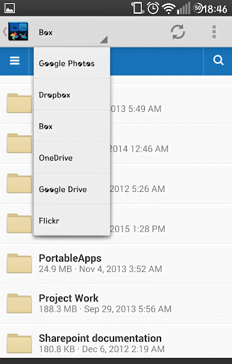Tap the folder icon dated 2014 12:46 AM

[x=19, y=143]
